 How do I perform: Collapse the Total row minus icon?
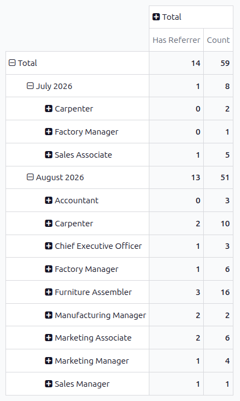pyautogui.click(x=12, y=63)
